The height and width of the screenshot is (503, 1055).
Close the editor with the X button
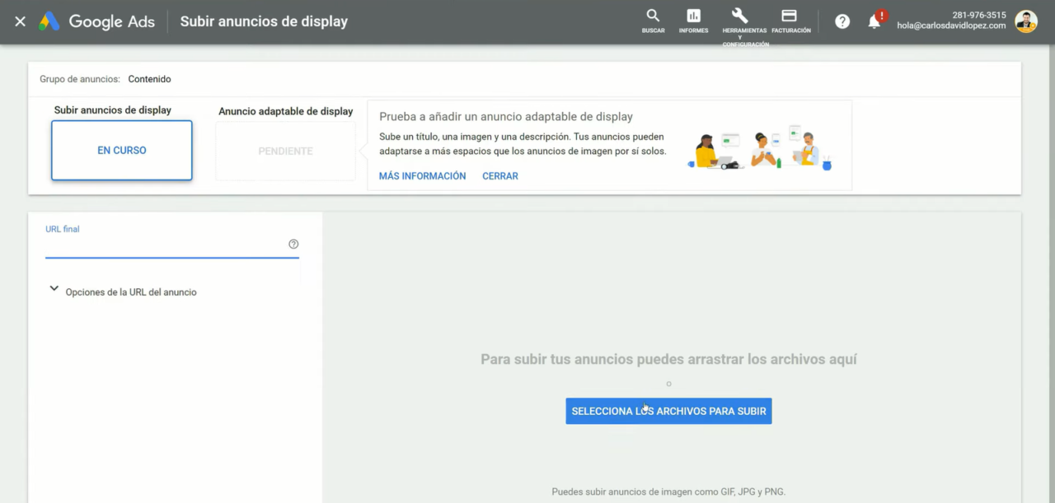pyautogui.click(x=20, y=21)
